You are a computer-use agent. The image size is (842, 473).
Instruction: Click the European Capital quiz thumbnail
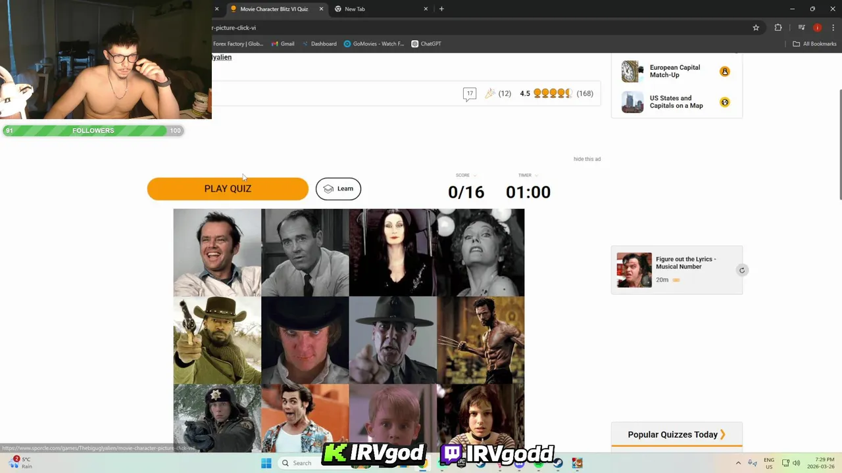coord(632,71)
